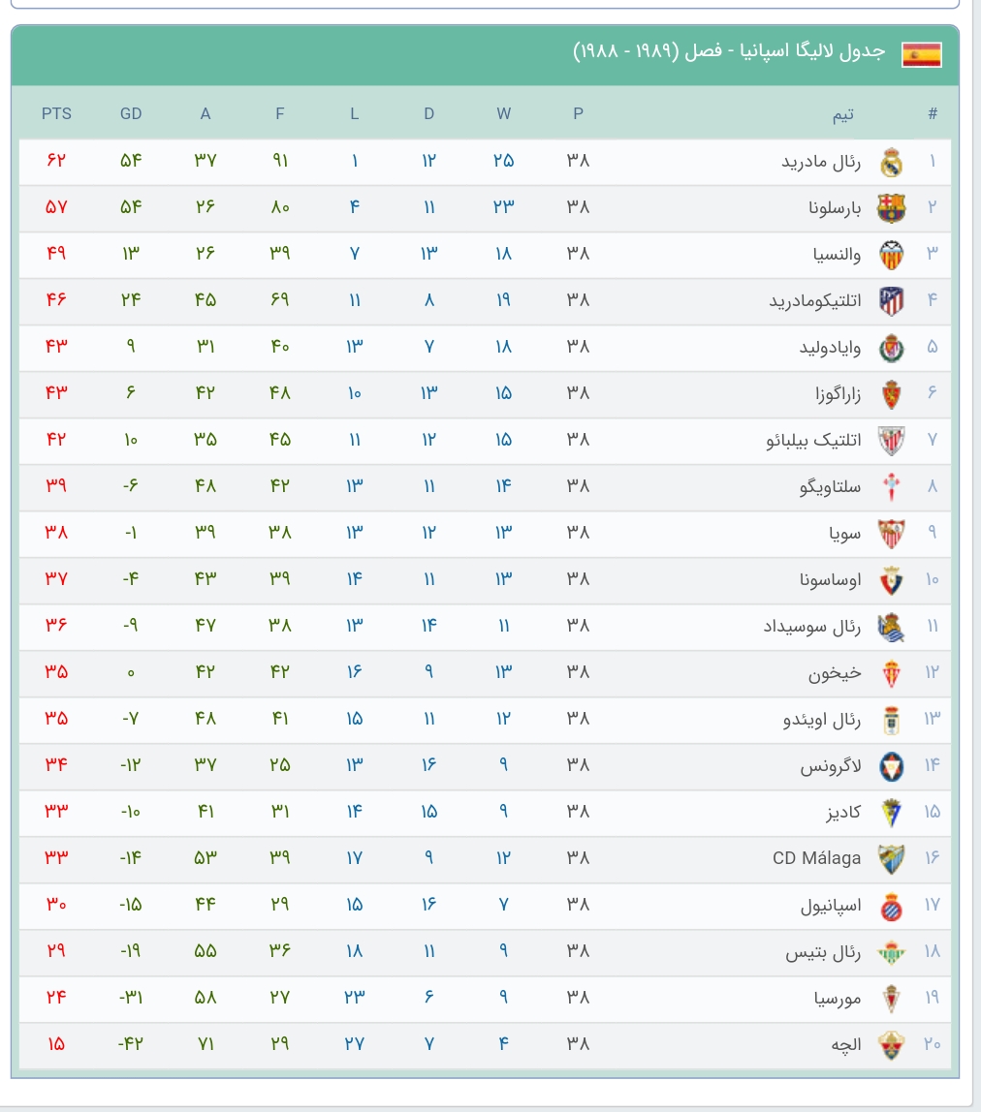Open the CD Málaga team link

tap(816, 858)
